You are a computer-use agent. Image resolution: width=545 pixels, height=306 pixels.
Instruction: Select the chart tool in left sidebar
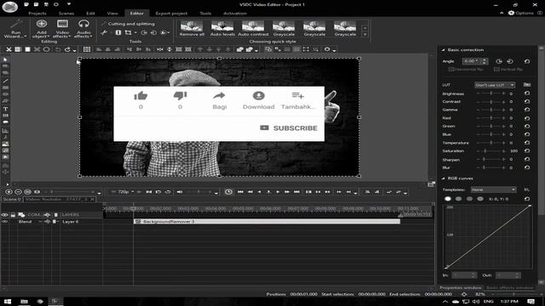(5, 130)
